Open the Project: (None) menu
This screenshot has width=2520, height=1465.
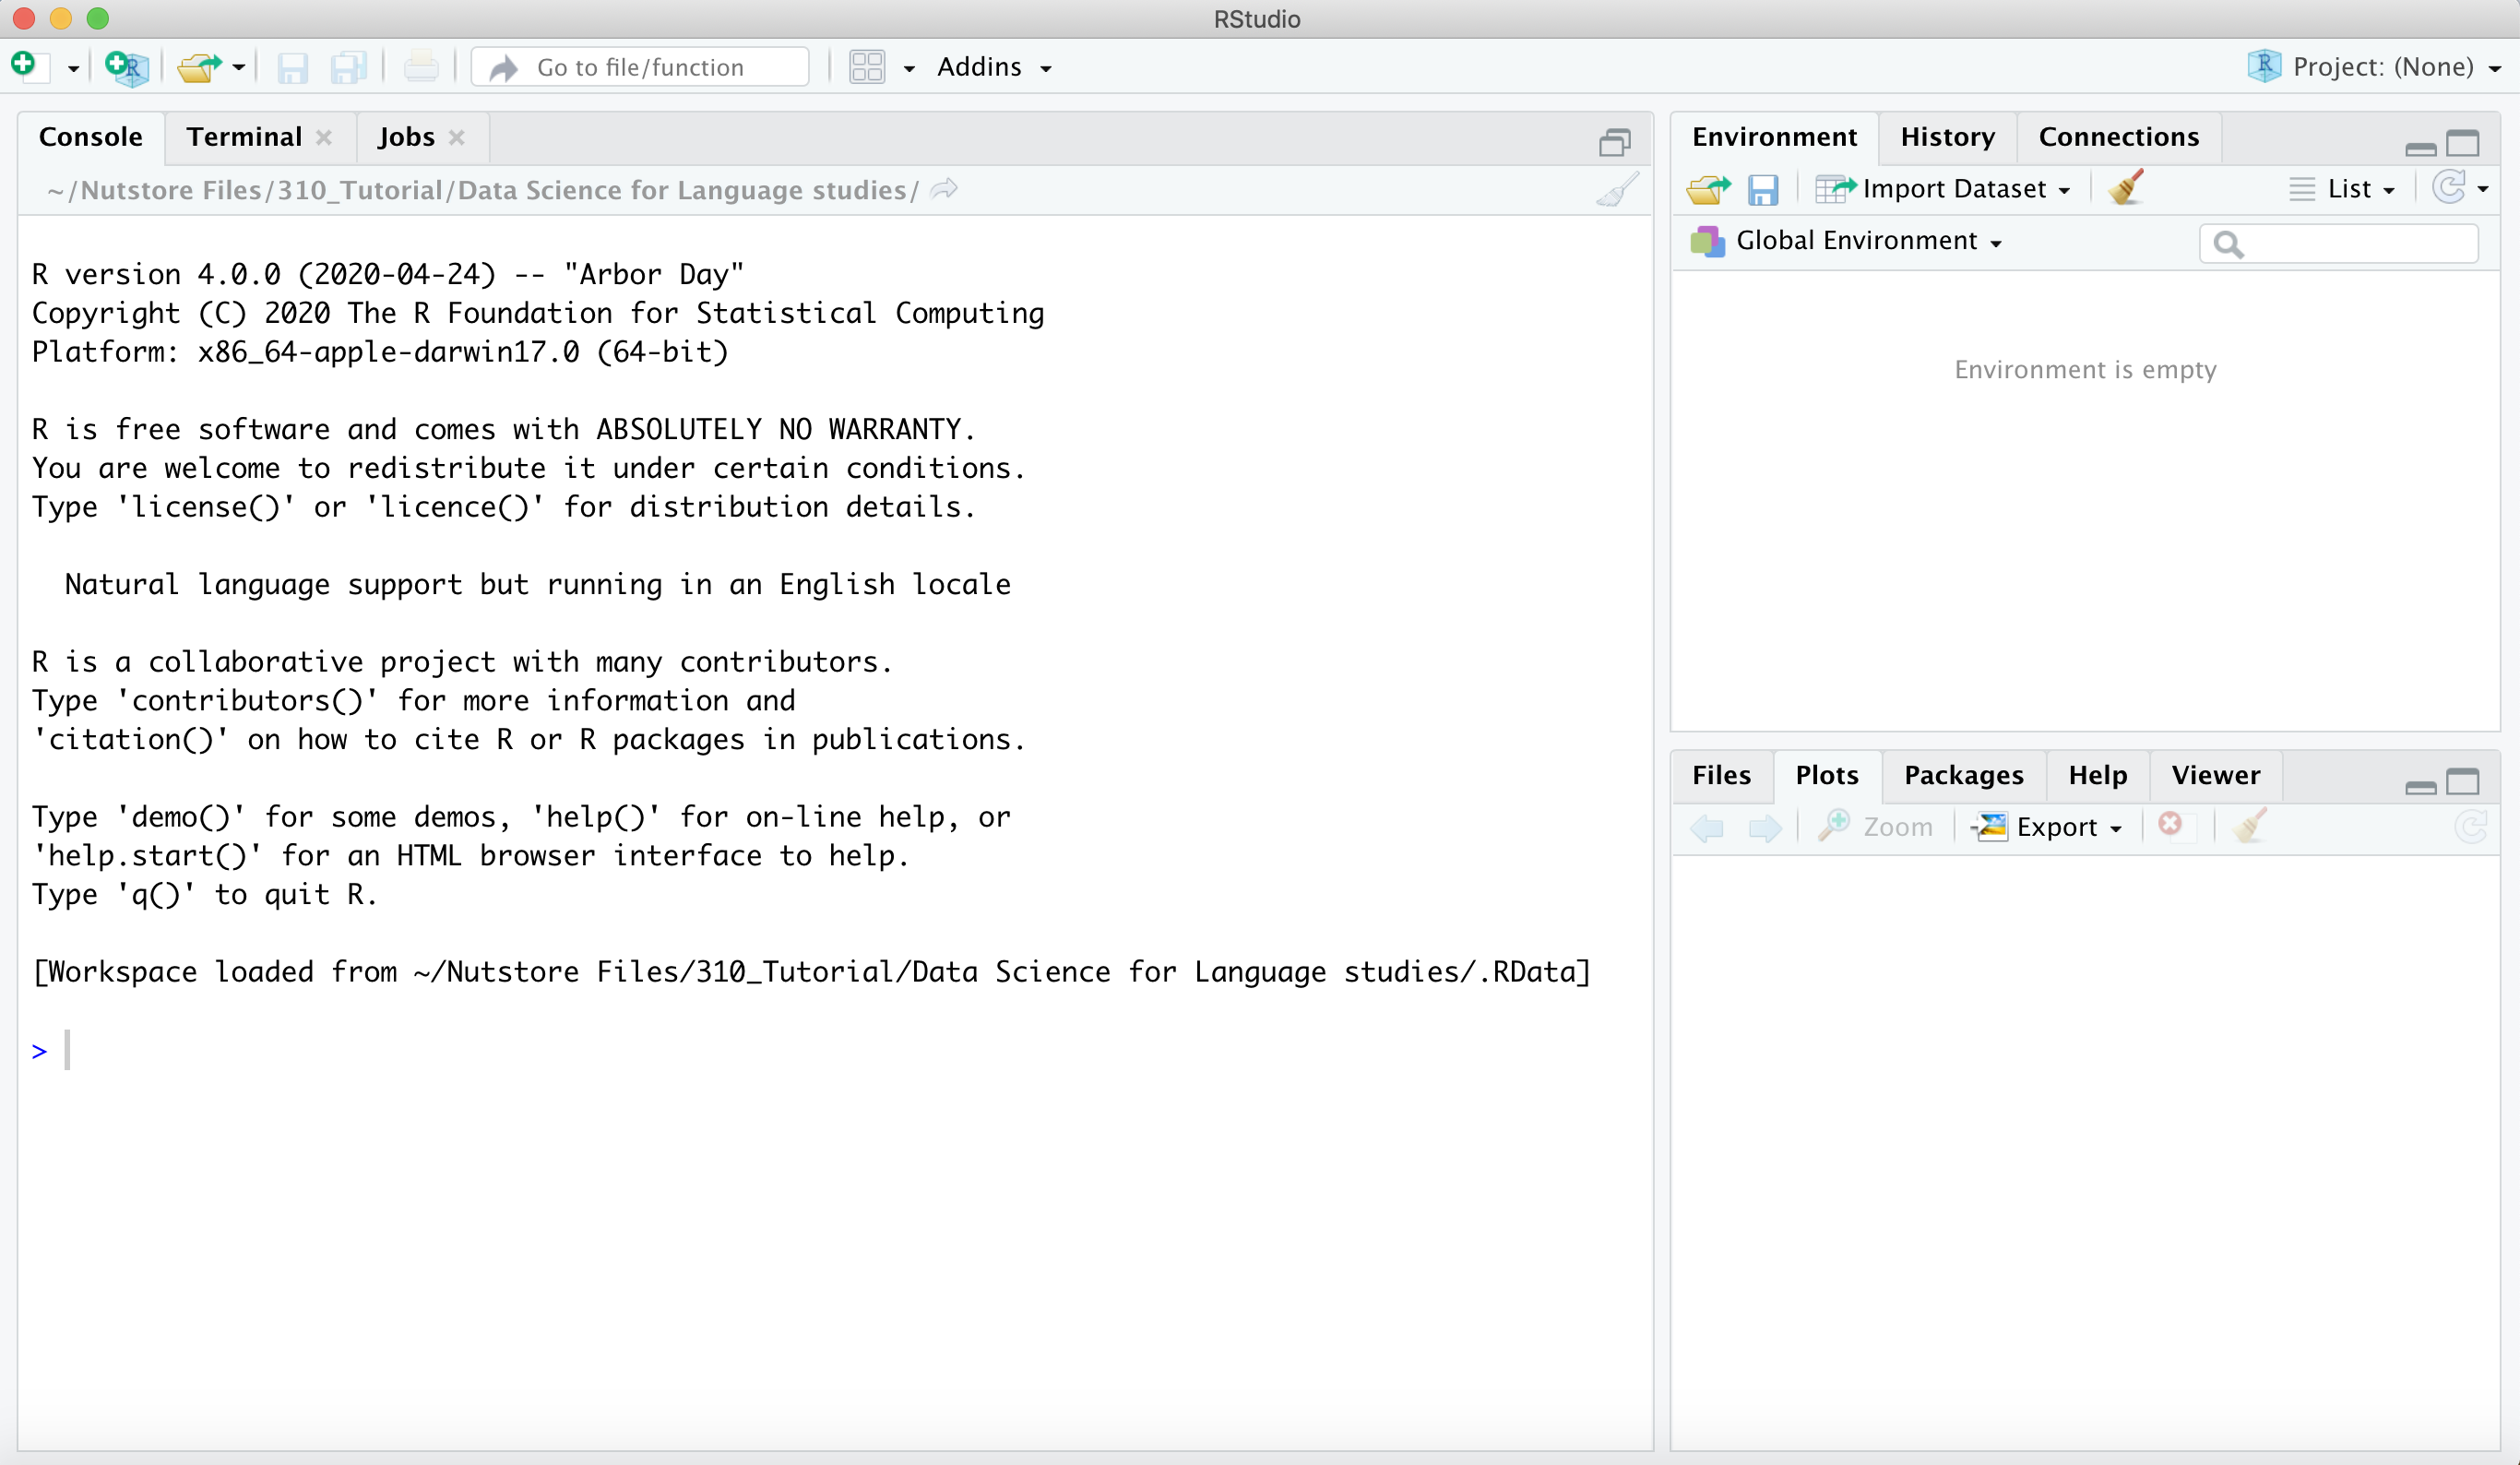(x=2374, y=67)
